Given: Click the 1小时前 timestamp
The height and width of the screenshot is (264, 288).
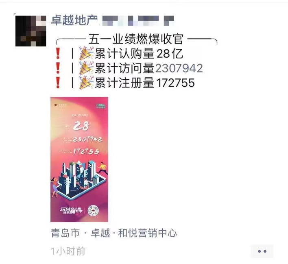Looking at the screenshot, I should [x=68, y=251].
